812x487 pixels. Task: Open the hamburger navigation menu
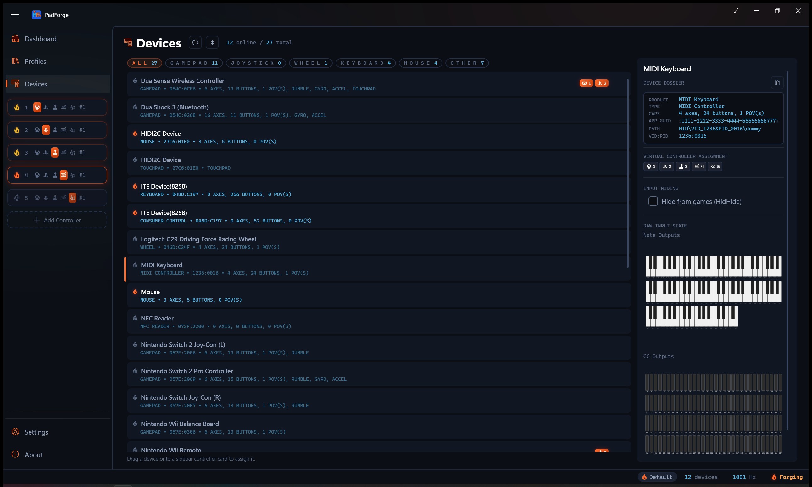(x=15, y=14)
